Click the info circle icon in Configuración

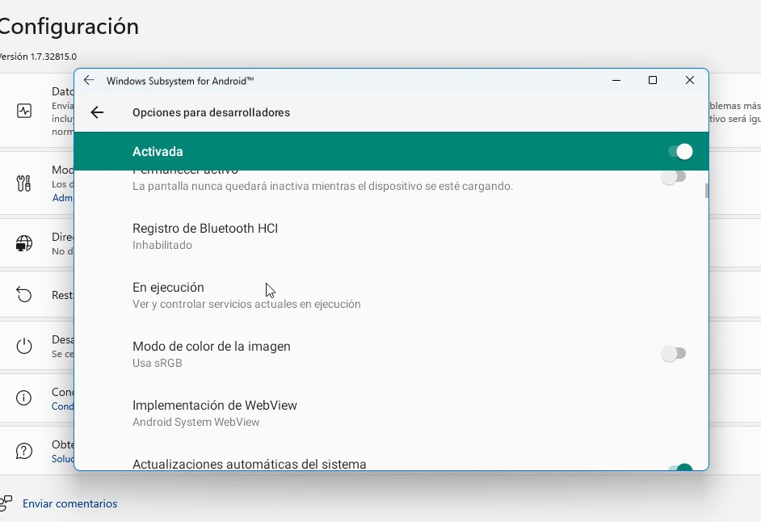click(23, 398)
